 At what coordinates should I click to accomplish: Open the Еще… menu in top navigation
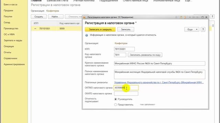pos(189,1)
